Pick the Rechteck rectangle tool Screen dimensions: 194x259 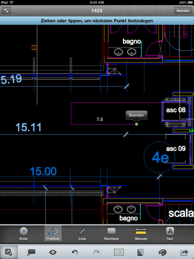tap(112, 234)
